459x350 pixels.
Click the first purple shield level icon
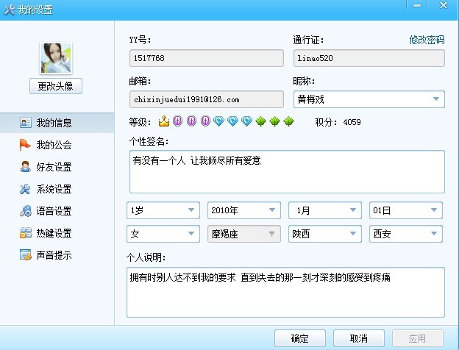(178, 121)
